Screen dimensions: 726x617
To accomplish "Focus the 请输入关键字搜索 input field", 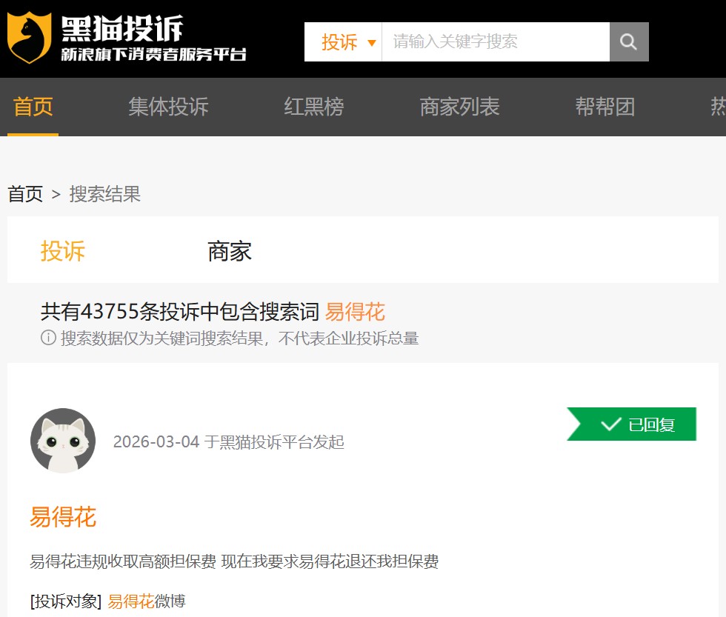I will pyautogui.click(x=496, y=41).
